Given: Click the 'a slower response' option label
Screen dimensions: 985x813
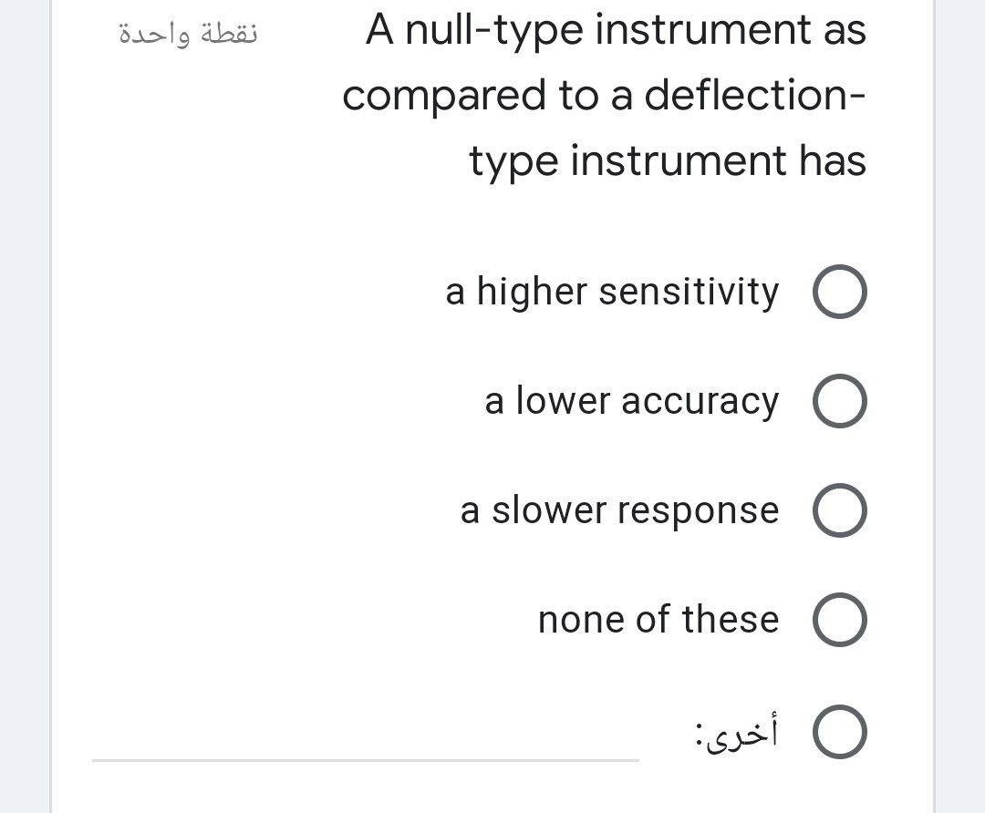Looking at the screenshot, I should (x=619, y=509).
